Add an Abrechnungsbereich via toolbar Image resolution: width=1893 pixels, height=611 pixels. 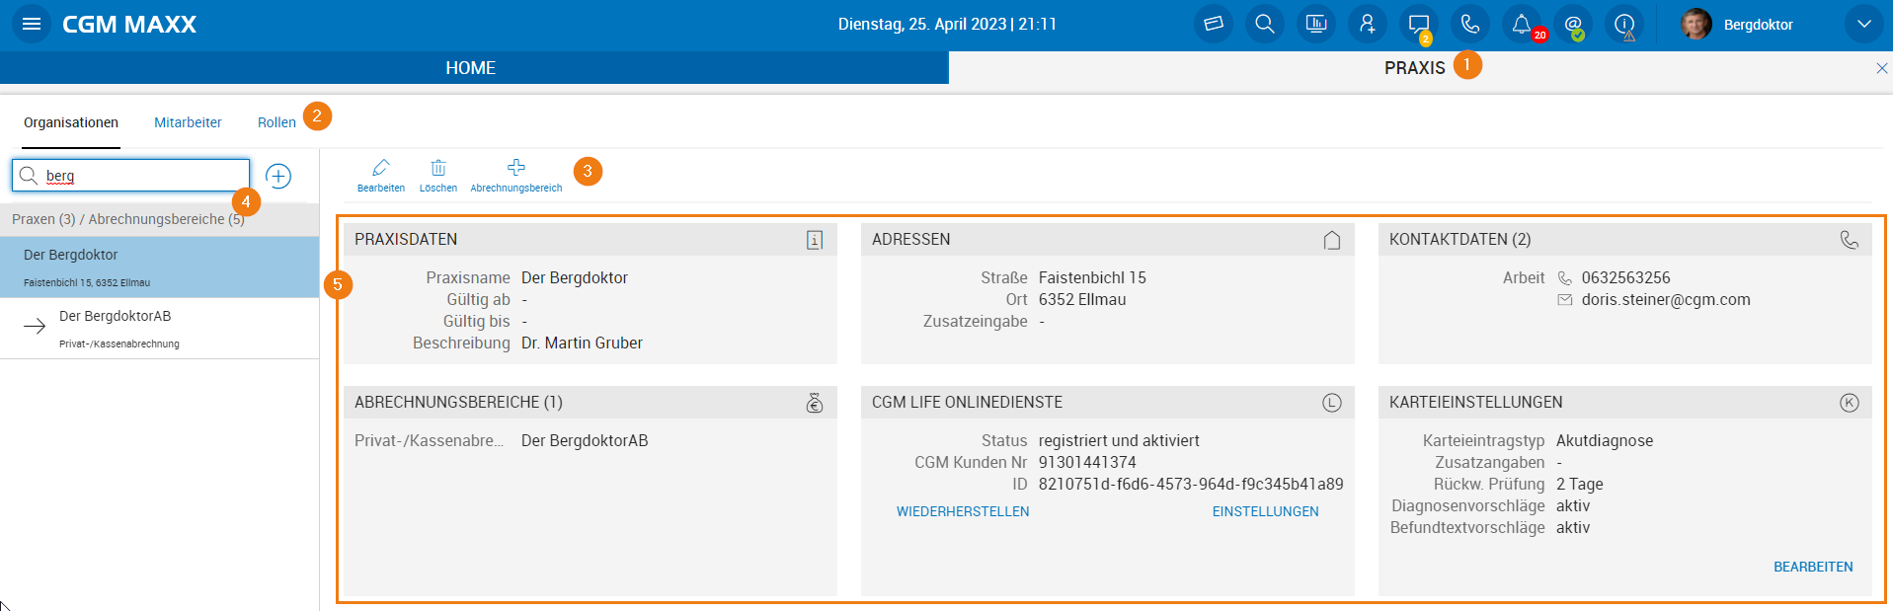click(516, 176)
